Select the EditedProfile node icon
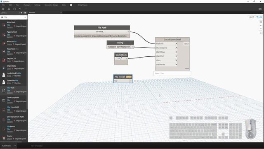264x149 pixels. click(x=4, y=82)
